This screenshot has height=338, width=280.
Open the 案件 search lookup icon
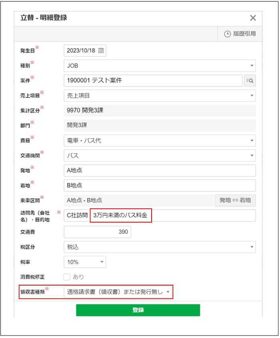click(x=250, y=80)
